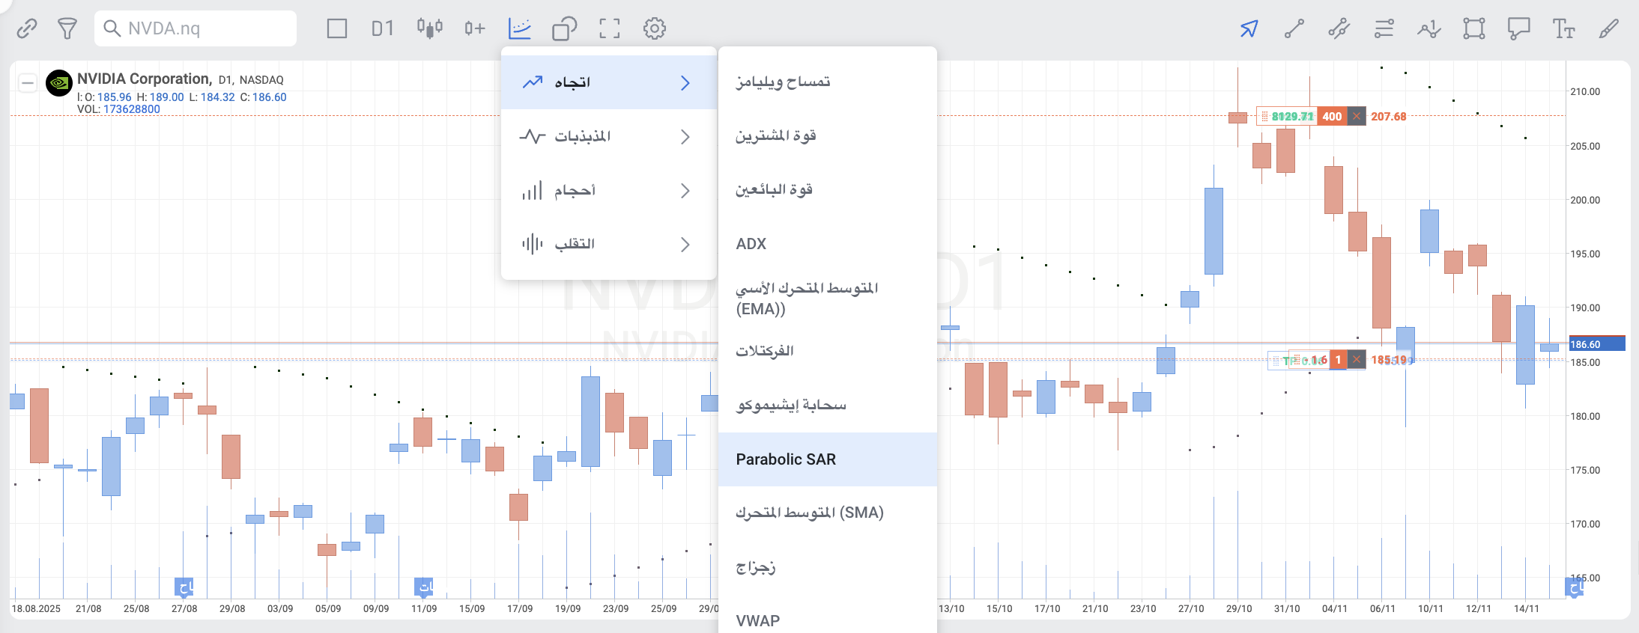Click the NVDA.nq symbol search field
The image size is (1639, 633).
point(196,28)
